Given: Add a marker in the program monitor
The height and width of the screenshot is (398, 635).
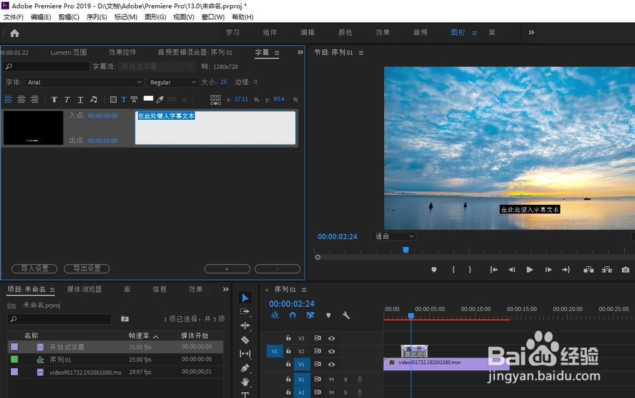Looking at the screenshot, I should pos(434,269).
